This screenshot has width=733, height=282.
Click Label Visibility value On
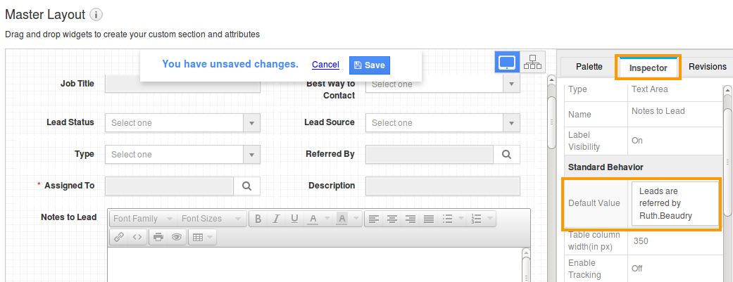[x=637, y=141]
